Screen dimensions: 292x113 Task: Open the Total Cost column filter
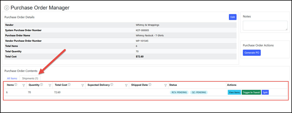point(83,85)
